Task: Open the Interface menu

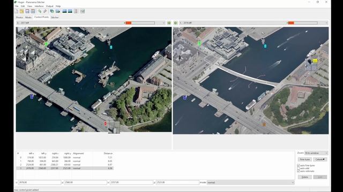Action: pos(39,6)
